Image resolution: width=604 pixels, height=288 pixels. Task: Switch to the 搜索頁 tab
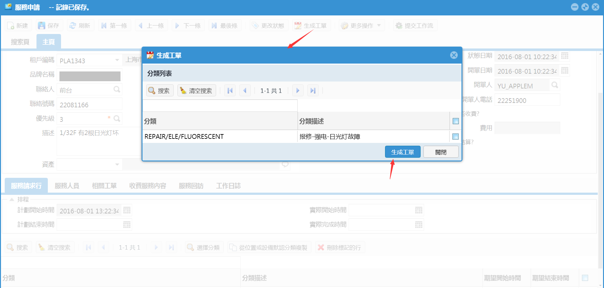pos(20,42)
